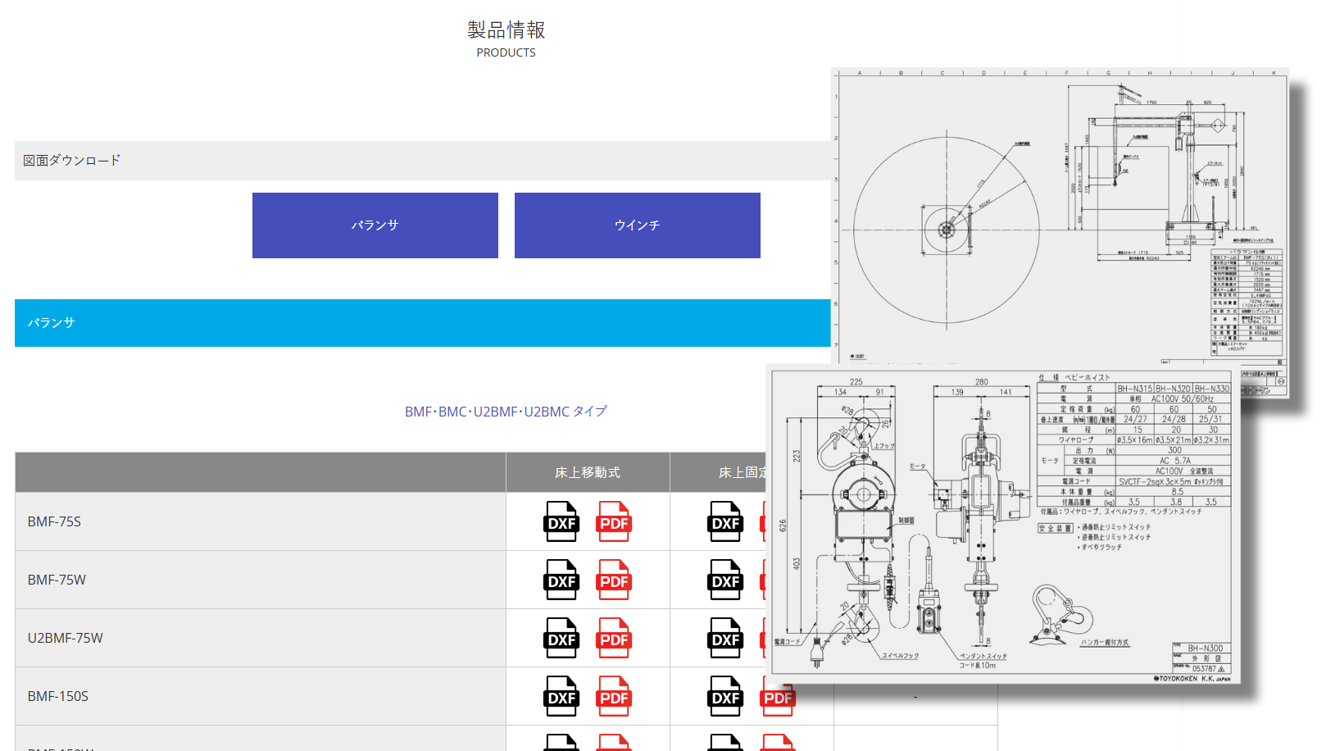
Task: Download BMF-75W floor-mobile PDF file
Action: pyautogui.click(x=614, y=580)
